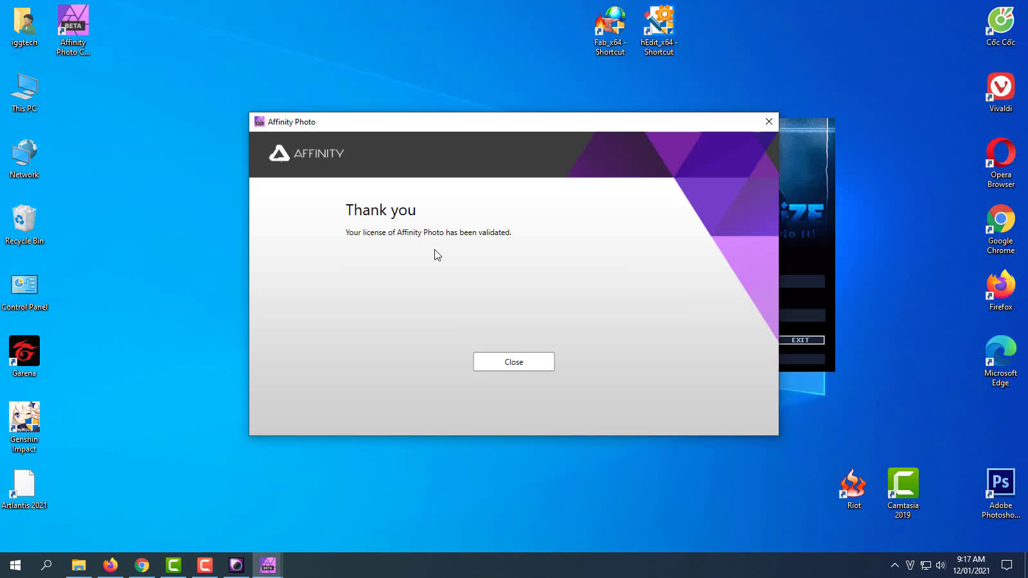The height and width of the screenshot is (578, 1028).
Task: Open the notification center icon
Action: (x=1007, y=565)
